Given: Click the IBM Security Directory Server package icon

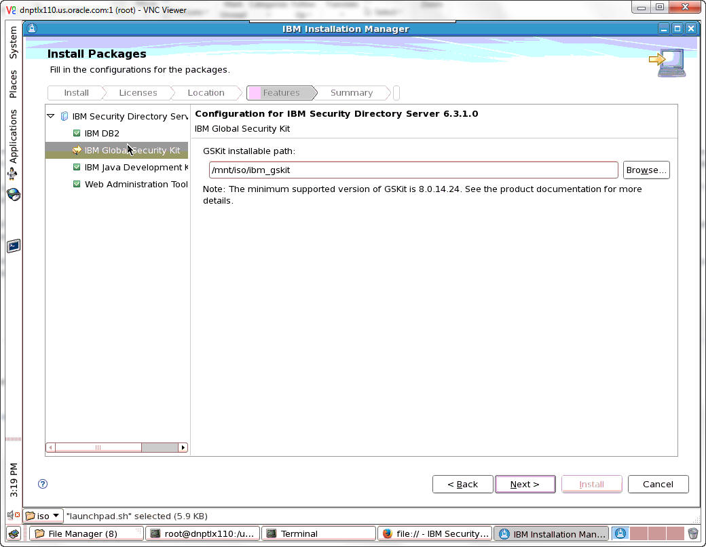Looking at the screenshot, I should click(64, 116).
